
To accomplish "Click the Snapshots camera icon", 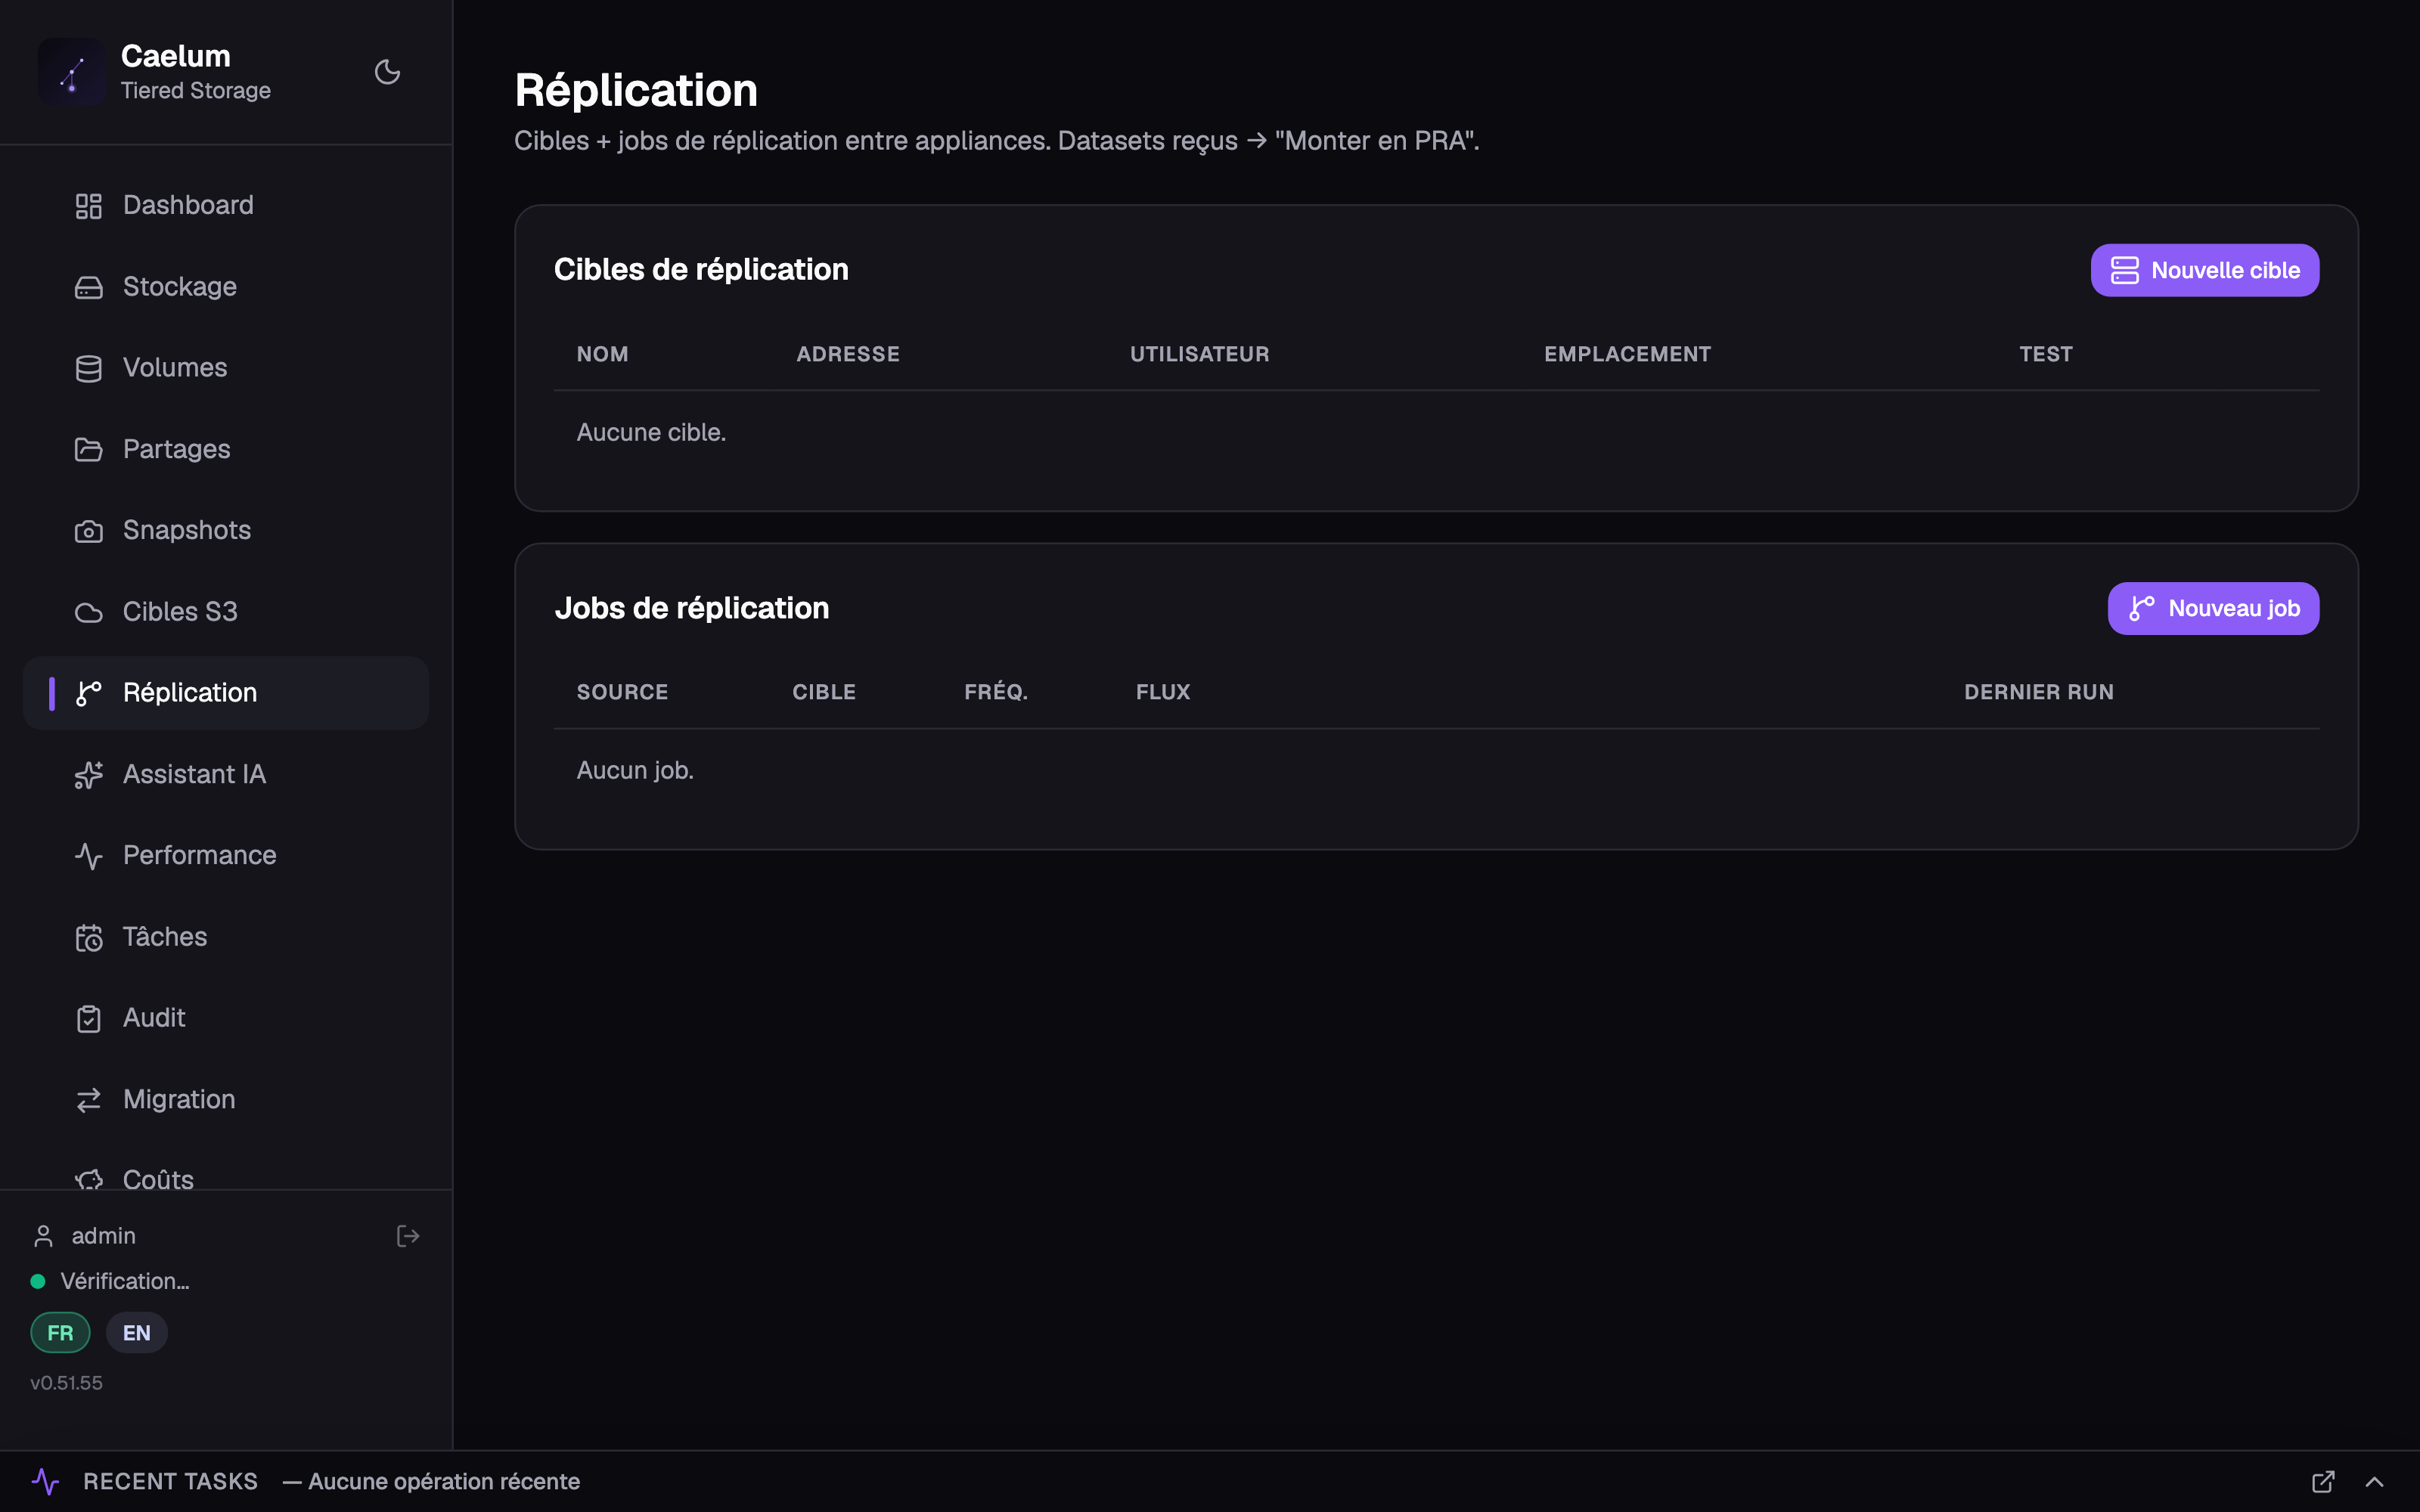I will tap(89, 531).
